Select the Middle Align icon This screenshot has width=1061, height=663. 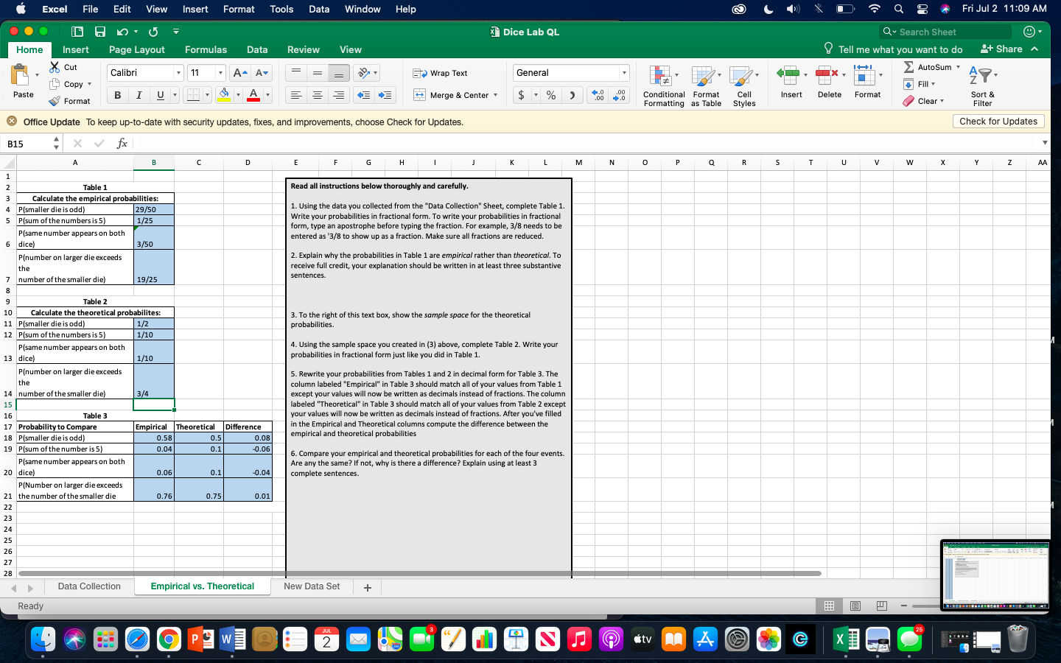pyautogui.click(x=318, y=73)
